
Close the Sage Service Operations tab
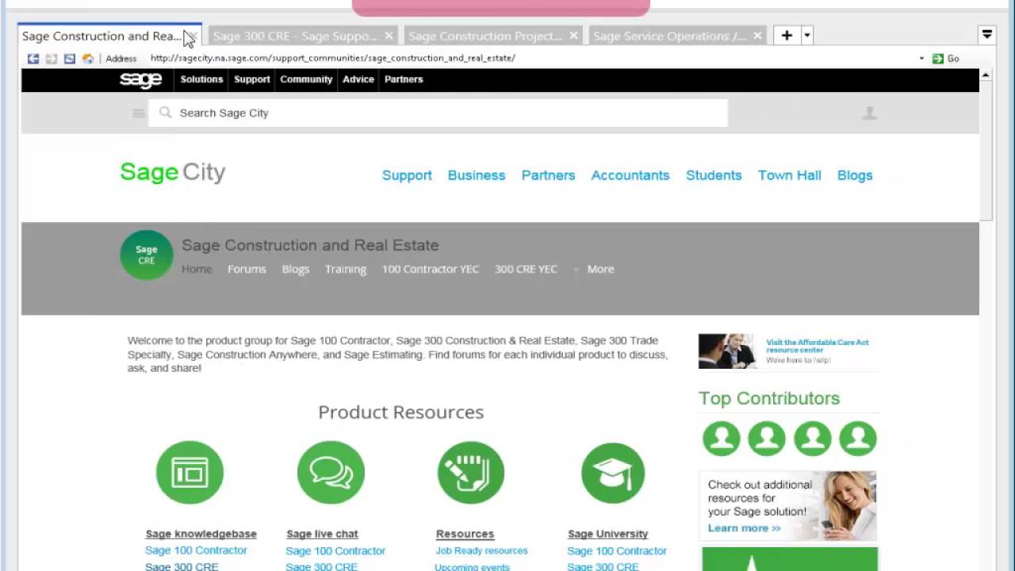757,36
